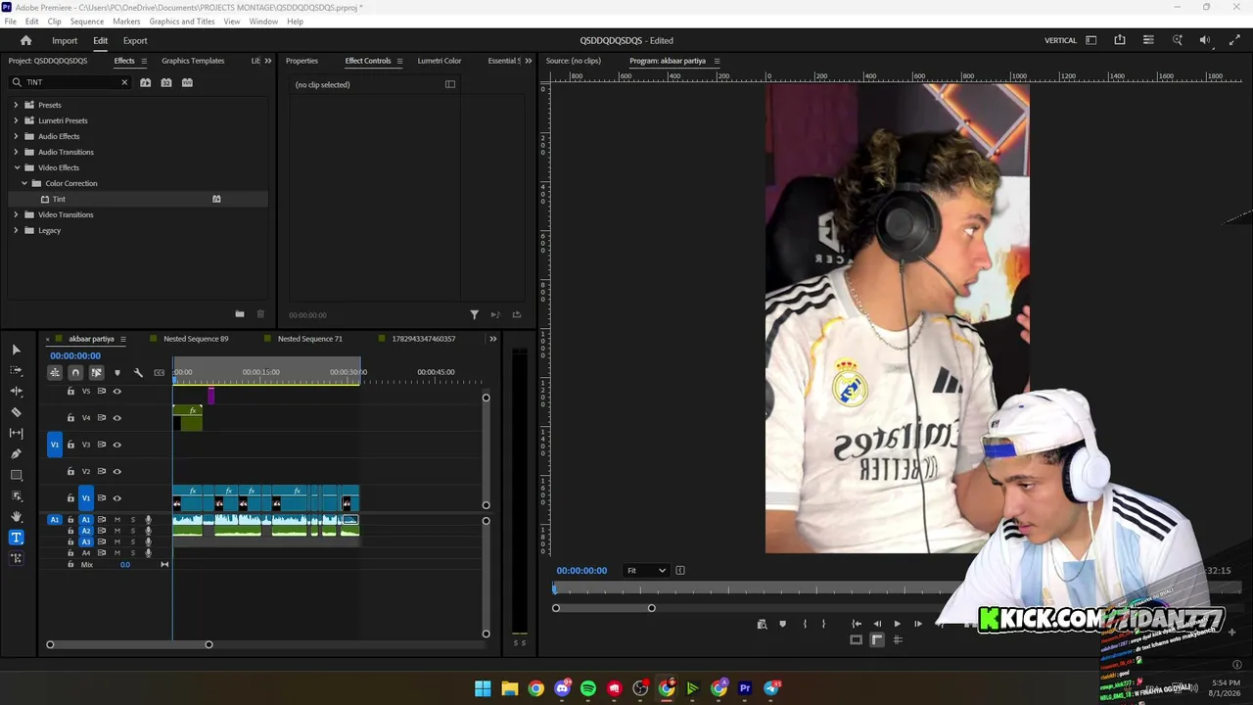Screen dimensions: 1253x705
Task: Expand Lumetri Presets folder
Action: pos(16,120)
